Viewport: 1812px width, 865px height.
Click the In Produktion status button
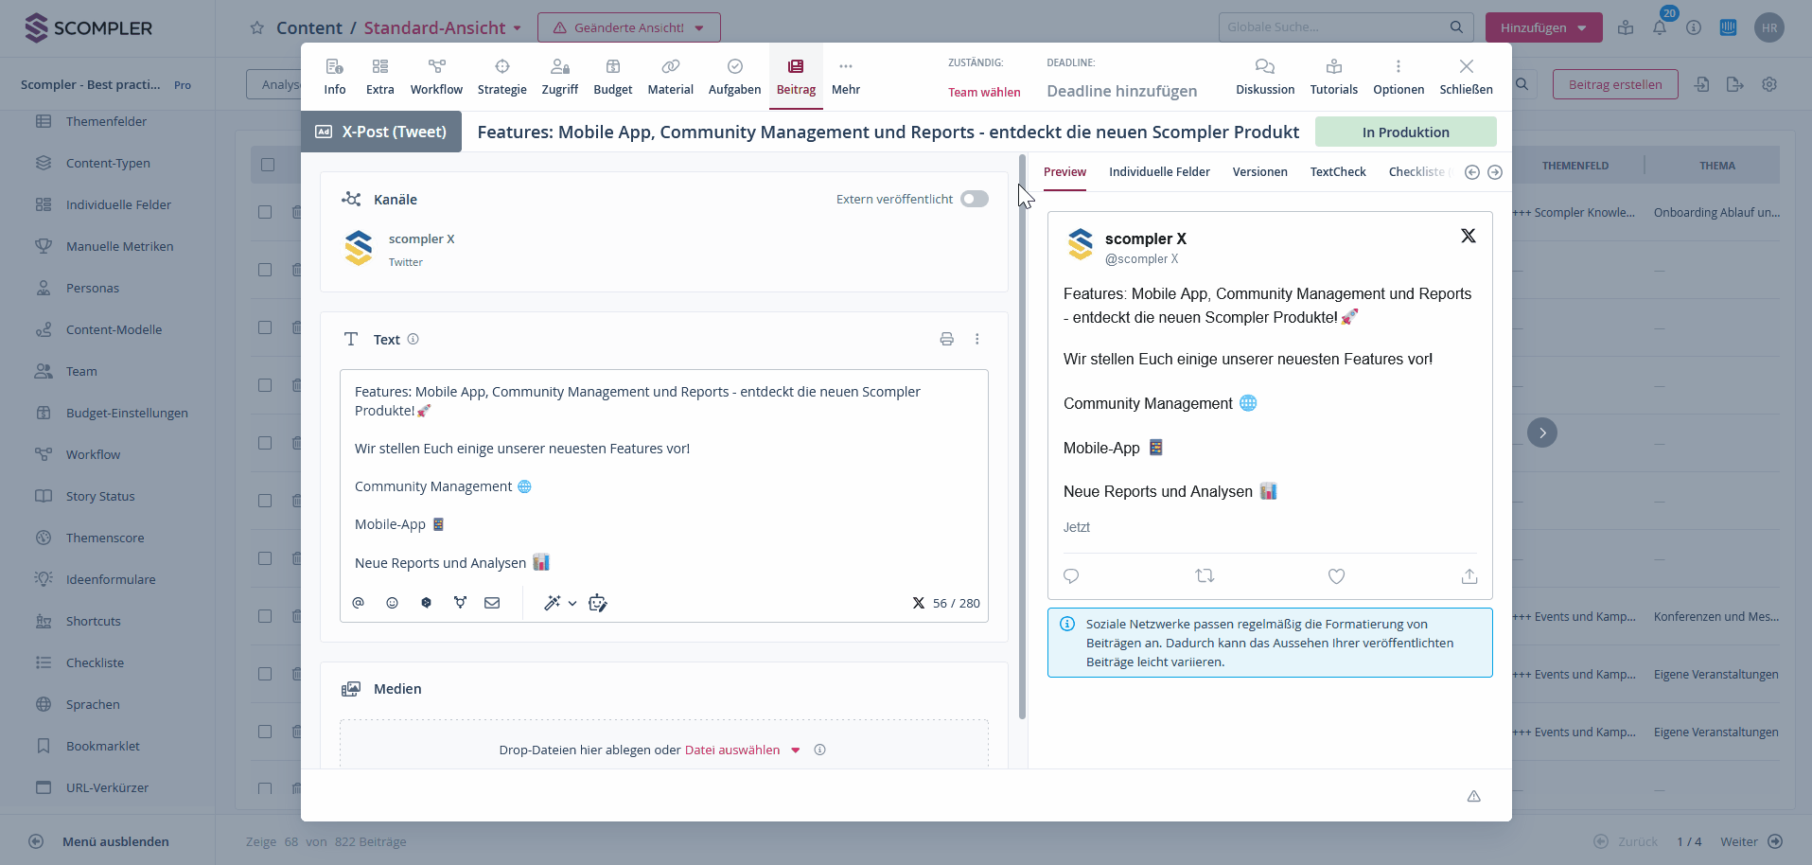pos(1405,132)
